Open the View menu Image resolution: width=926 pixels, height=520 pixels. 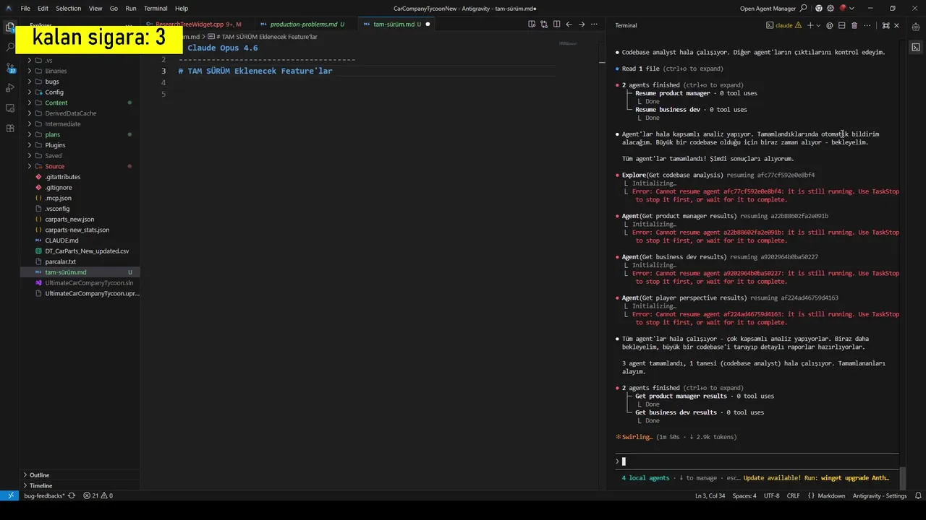[x=95, y=8]
